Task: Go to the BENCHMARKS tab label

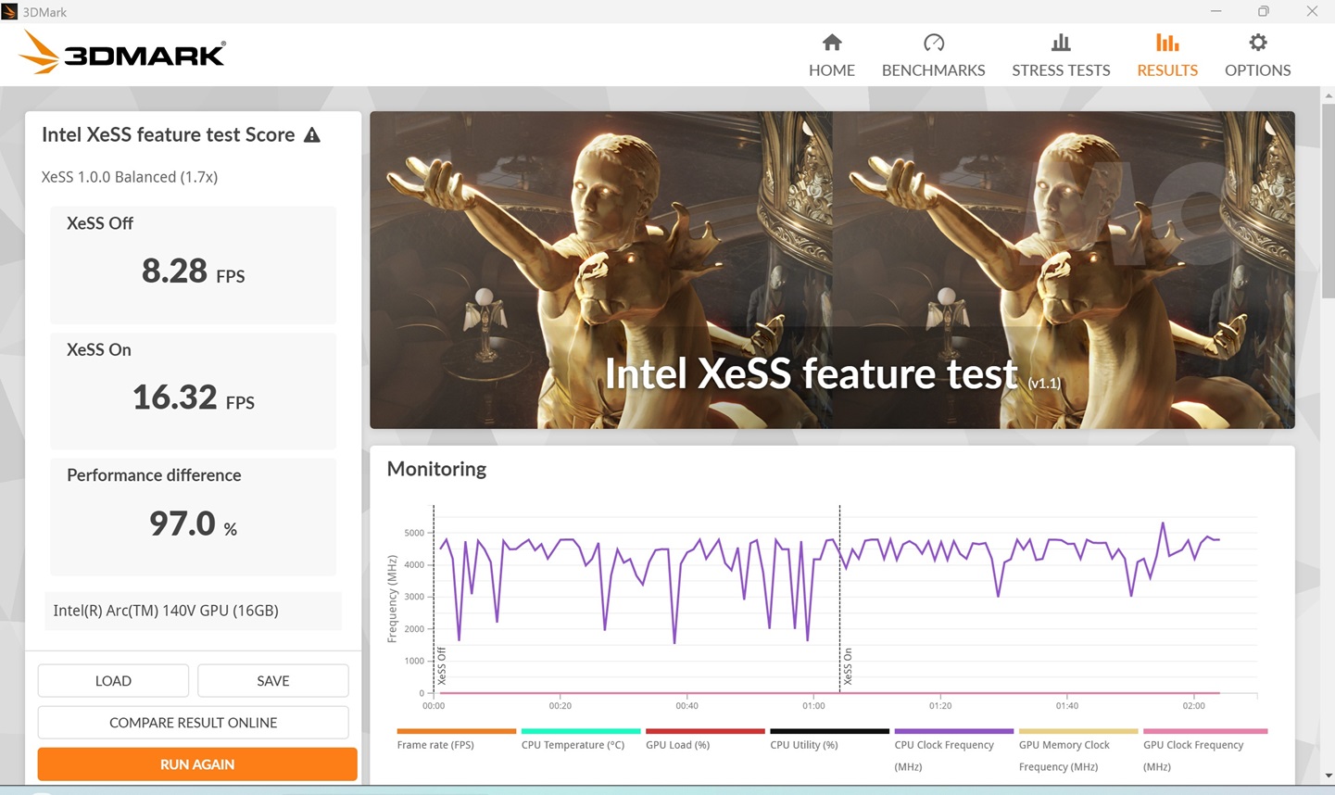Action: coord(933,70)
